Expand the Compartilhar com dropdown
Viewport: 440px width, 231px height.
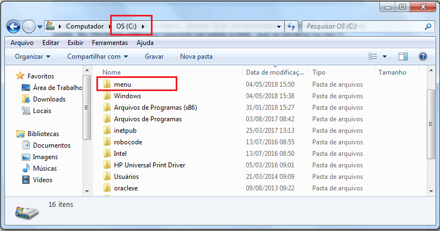pos(97,57)
